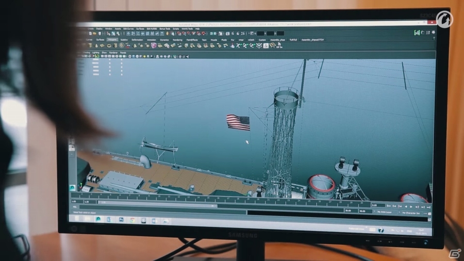Play animation backwards
The width and height of the screenshot is (464, 261).
406,206
